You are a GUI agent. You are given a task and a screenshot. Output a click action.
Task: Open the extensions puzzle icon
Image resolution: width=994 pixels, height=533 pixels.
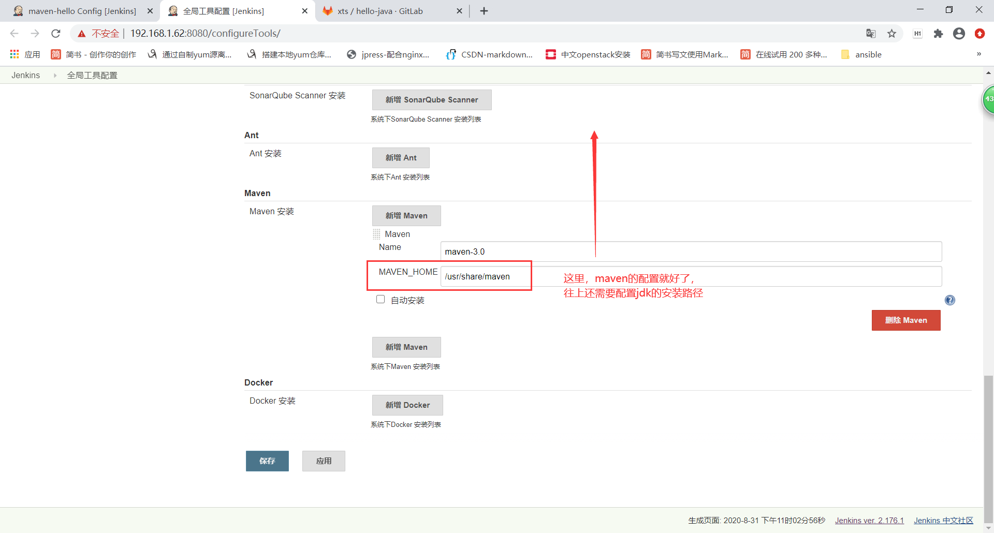click(x=938, y=34)
